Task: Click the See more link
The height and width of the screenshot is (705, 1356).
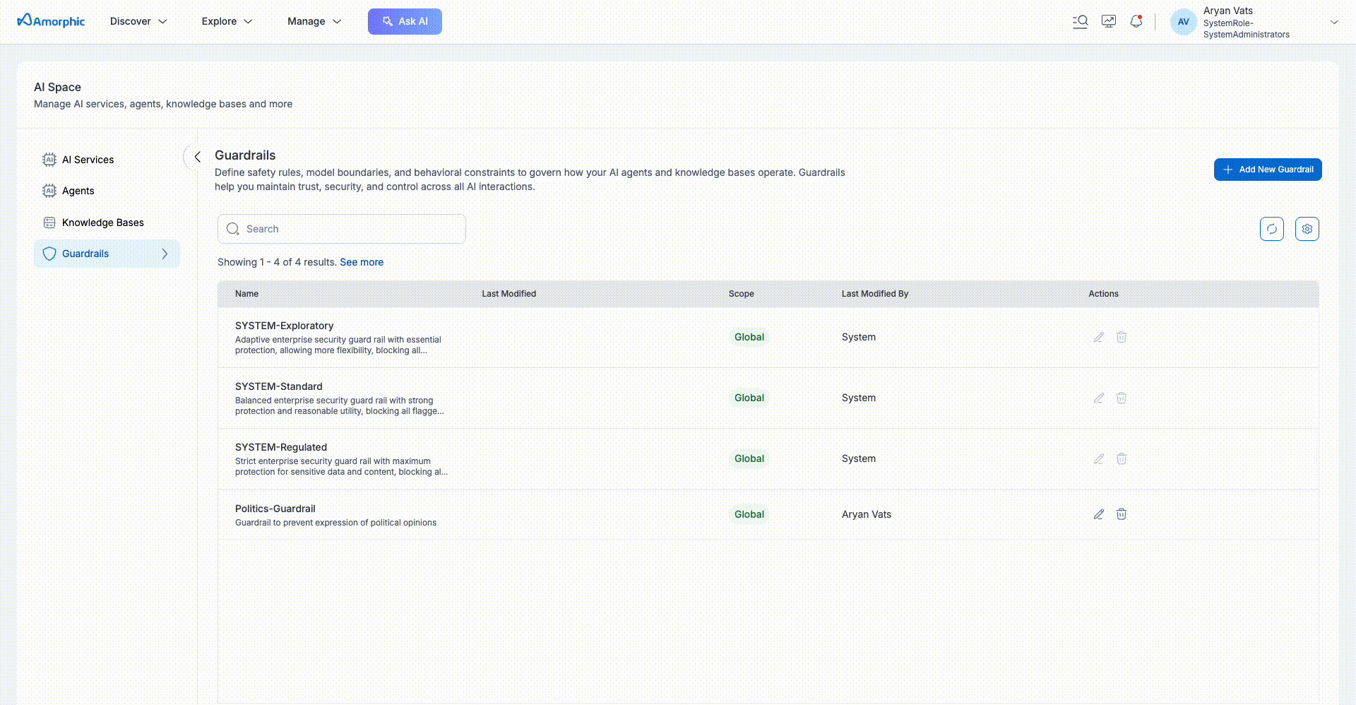Action: tap(362, 262)
